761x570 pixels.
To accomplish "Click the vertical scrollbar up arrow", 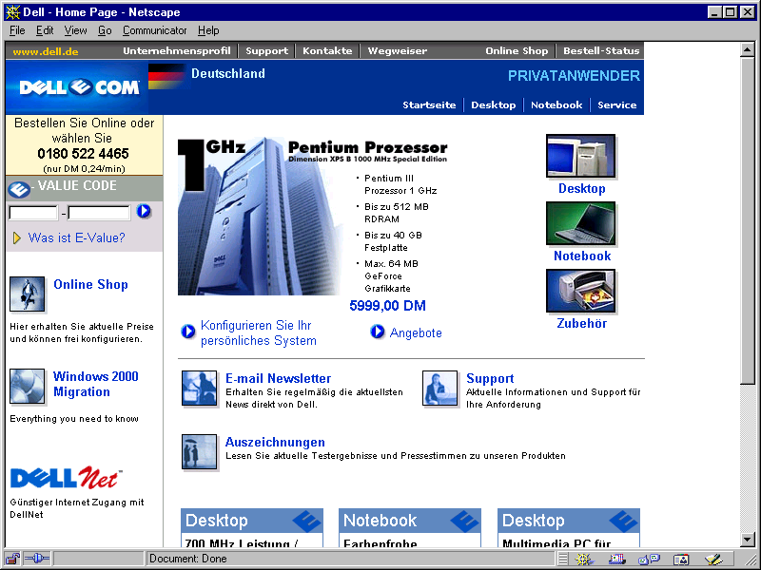I will pyautogui.click(x=748, y=50).
